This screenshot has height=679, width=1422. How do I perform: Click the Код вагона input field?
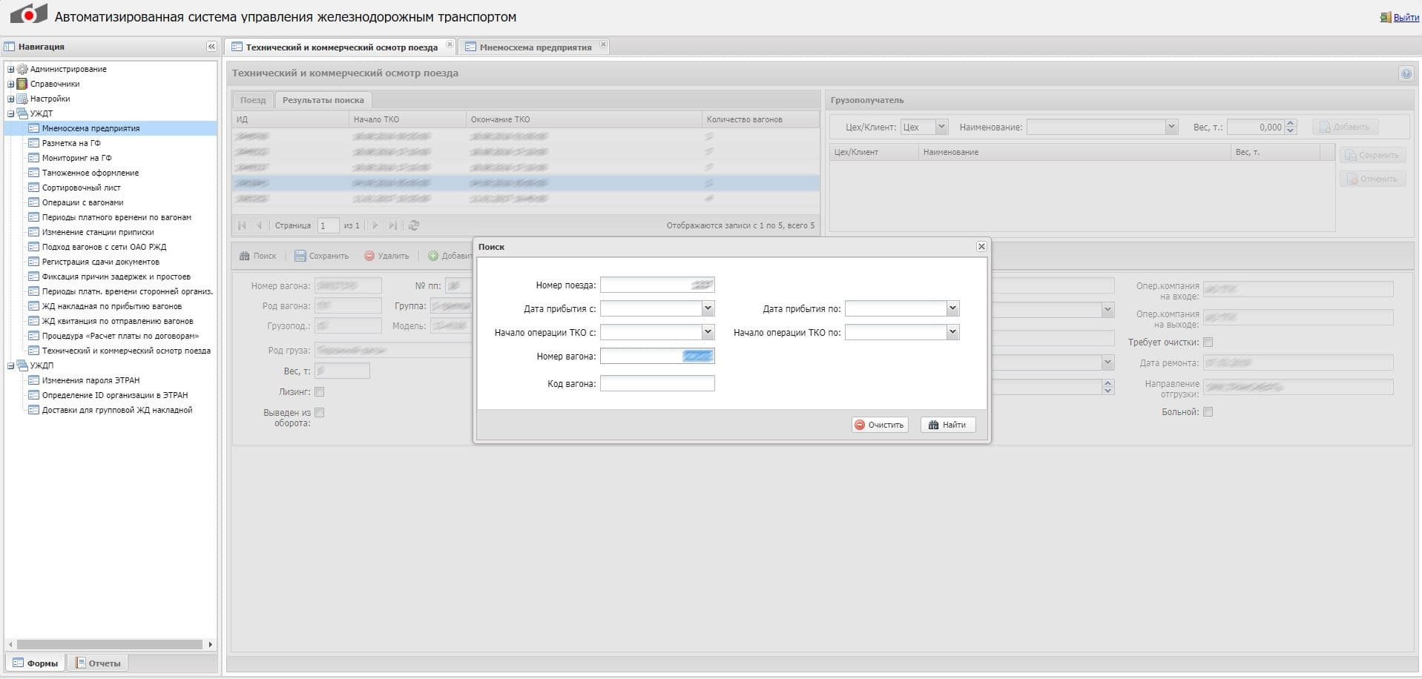[x=656, y=383]
